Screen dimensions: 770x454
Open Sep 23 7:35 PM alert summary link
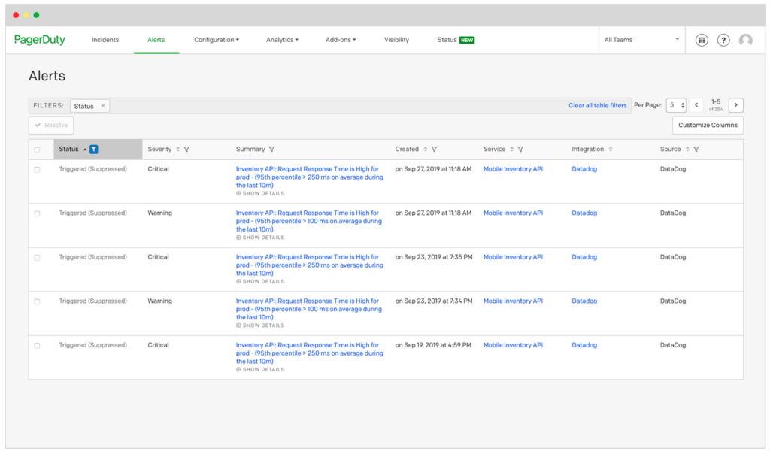pyautogui.click(x=309, y=265)
